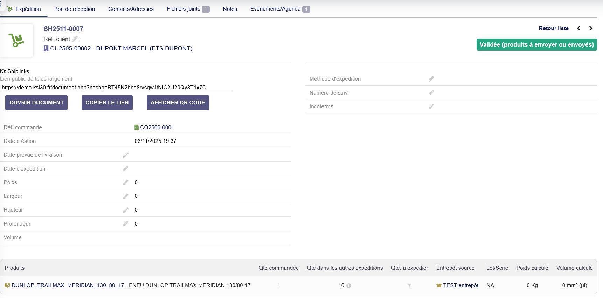The width and height of the screenshot is (603, 298).
Task: Edit the Date d'expédition pencil icon
Action: (126, 169)
